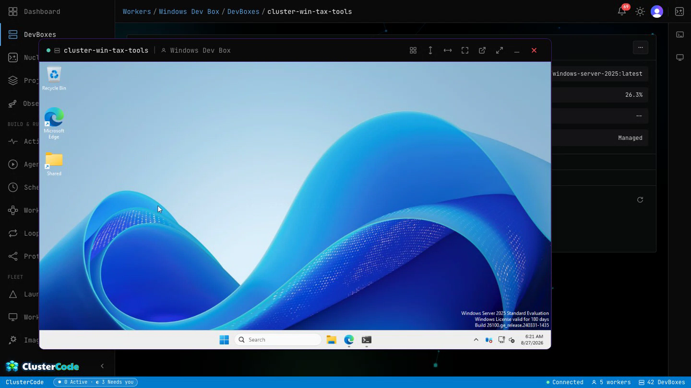Click the 42 DevBoxes status bar entry
Screen dimensions: 691x388
coord(662,382)
